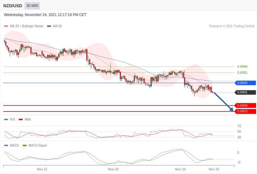Image resolution: width=257 pixels, height=174 pixels.
Task: Click the 9MA red legend swatch
Action: point(21,120)
